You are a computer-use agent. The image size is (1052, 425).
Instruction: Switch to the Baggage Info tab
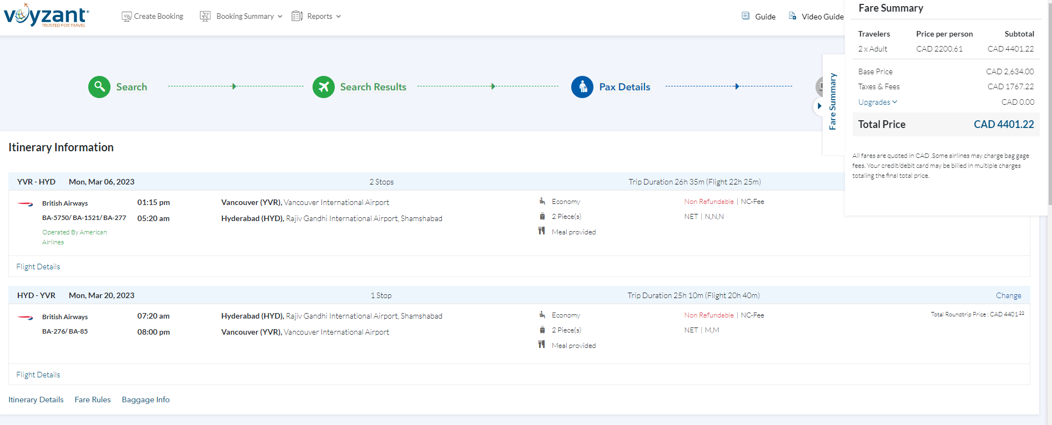[145, 400]
